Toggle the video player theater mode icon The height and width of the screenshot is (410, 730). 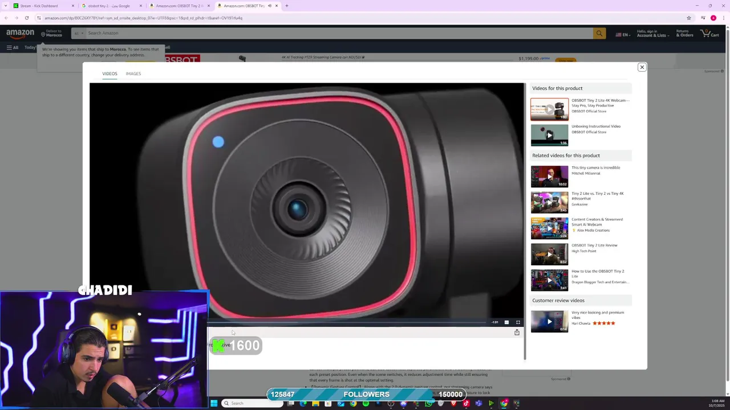coord(506,322)
